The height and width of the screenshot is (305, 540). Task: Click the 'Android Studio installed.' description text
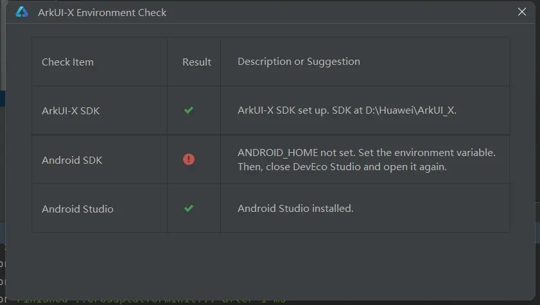(x=295, y=209)
